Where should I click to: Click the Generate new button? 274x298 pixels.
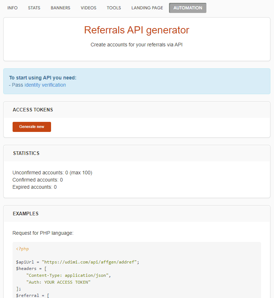point(32,127)
